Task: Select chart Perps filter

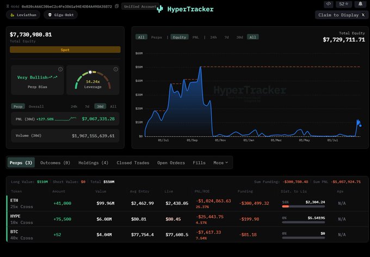Action: click(157, 37)
